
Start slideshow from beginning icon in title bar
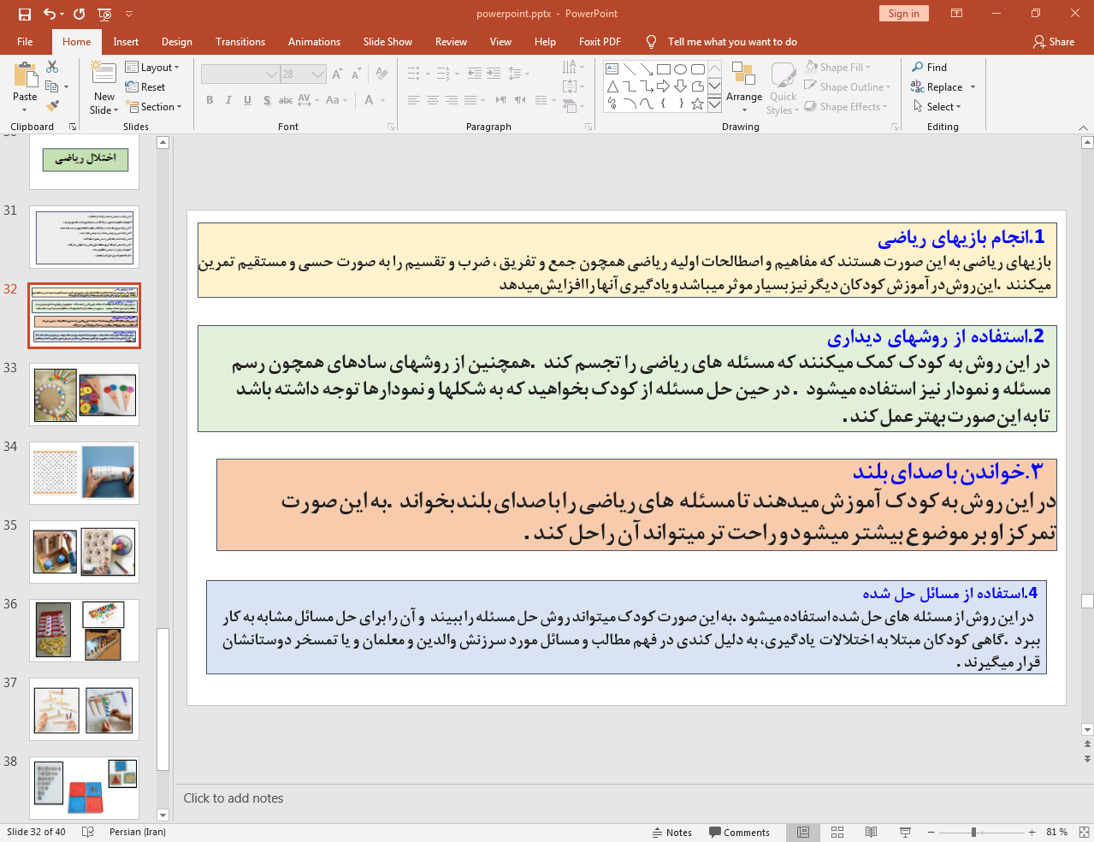click(104, 14)
